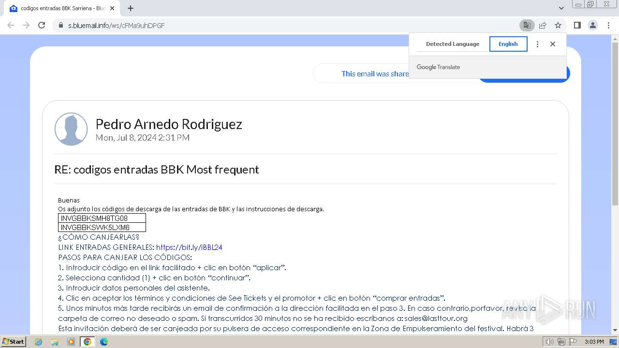Open Chrome's three-dot menu
The height and width of the screenshot is (348, 619).
click(608, 25)
